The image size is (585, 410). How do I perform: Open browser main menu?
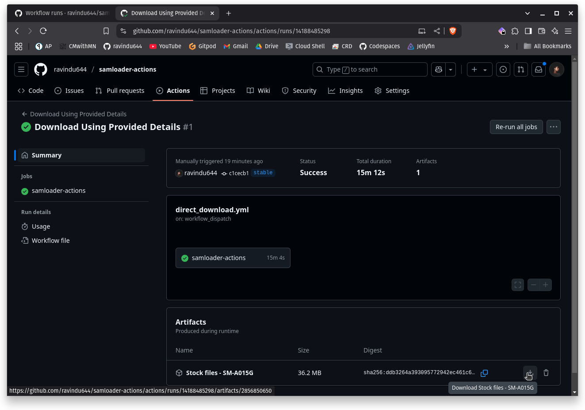tap(568, 31)
